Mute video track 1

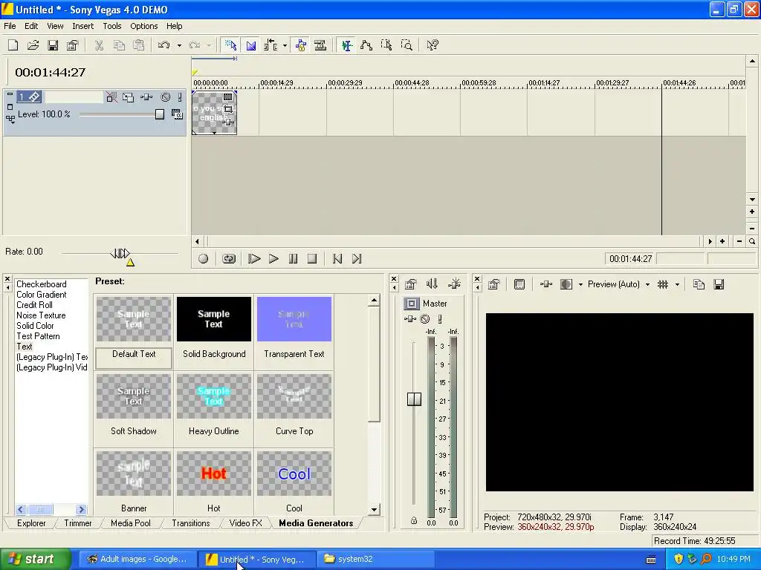[166, 97]
